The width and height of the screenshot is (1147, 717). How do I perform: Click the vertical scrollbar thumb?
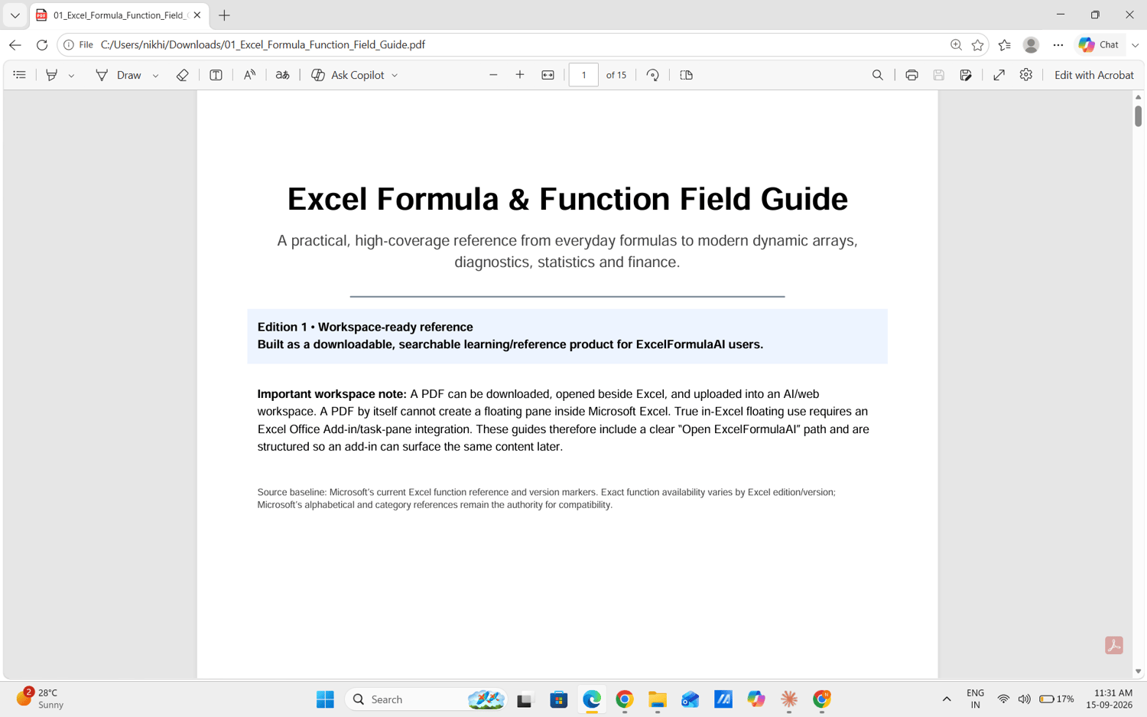[1138, 116]
